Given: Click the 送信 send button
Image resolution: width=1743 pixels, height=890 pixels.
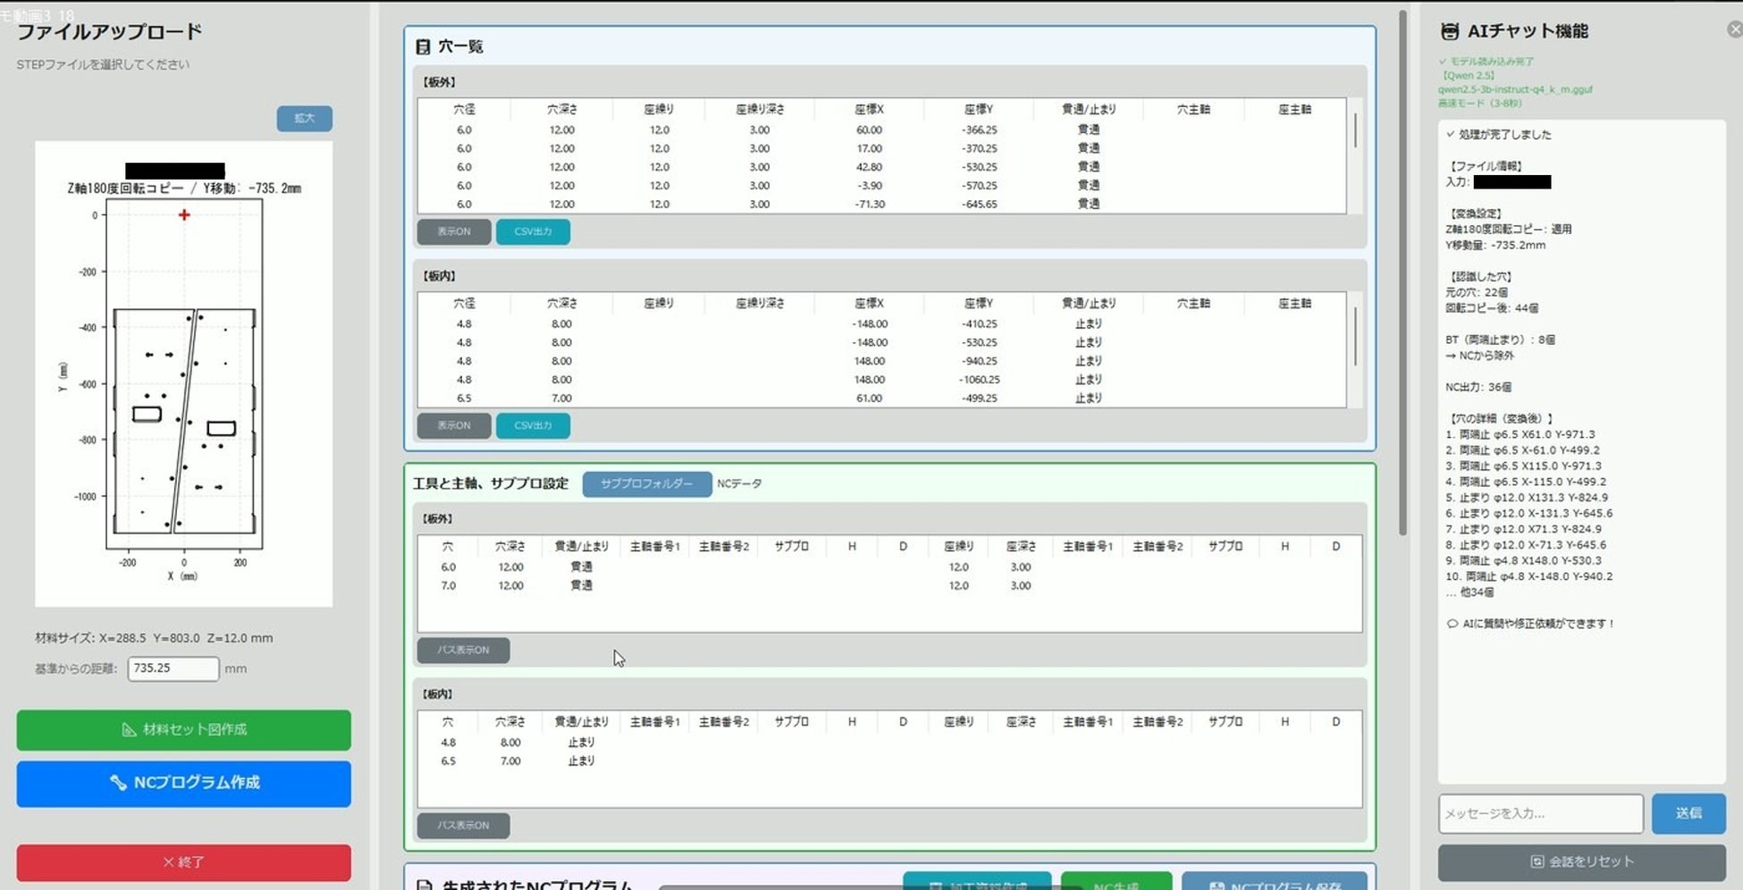Looking at the screenshot, I should pos(1688,813).
